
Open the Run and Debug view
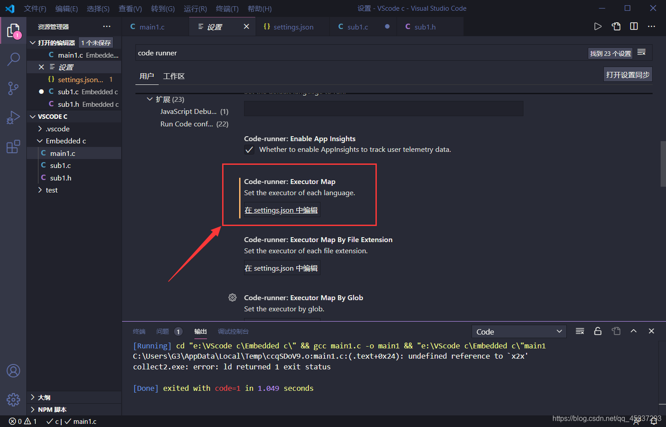[13, 117]
